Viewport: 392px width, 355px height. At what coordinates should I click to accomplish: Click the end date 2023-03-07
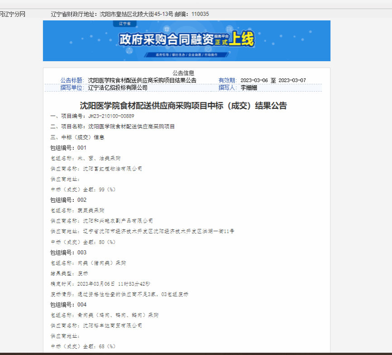292,80
